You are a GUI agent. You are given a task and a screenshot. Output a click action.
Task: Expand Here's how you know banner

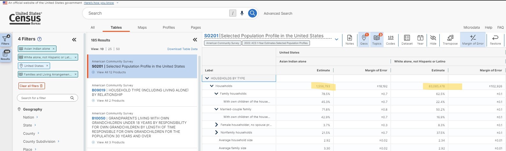[99, 3]
